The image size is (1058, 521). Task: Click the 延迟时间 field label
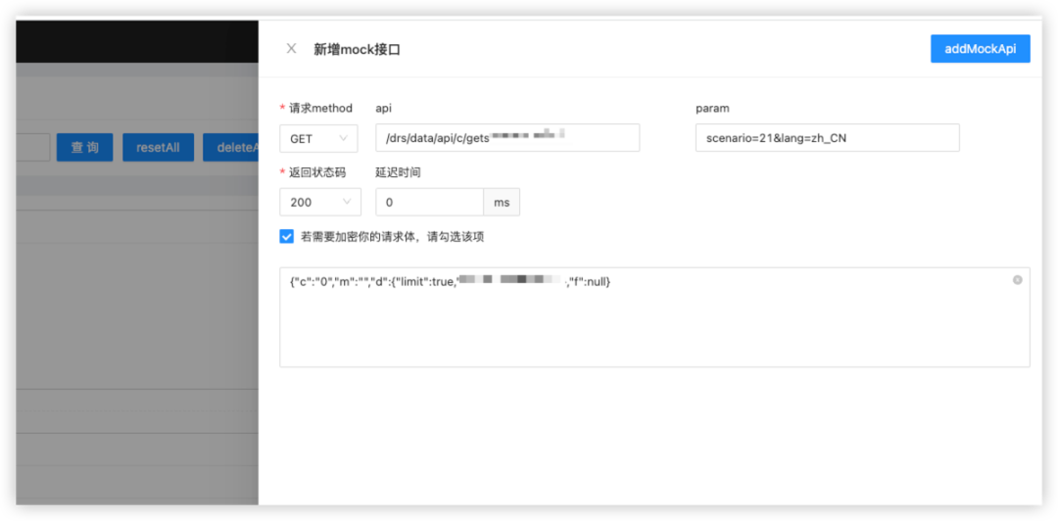click(x=398, y=172)
